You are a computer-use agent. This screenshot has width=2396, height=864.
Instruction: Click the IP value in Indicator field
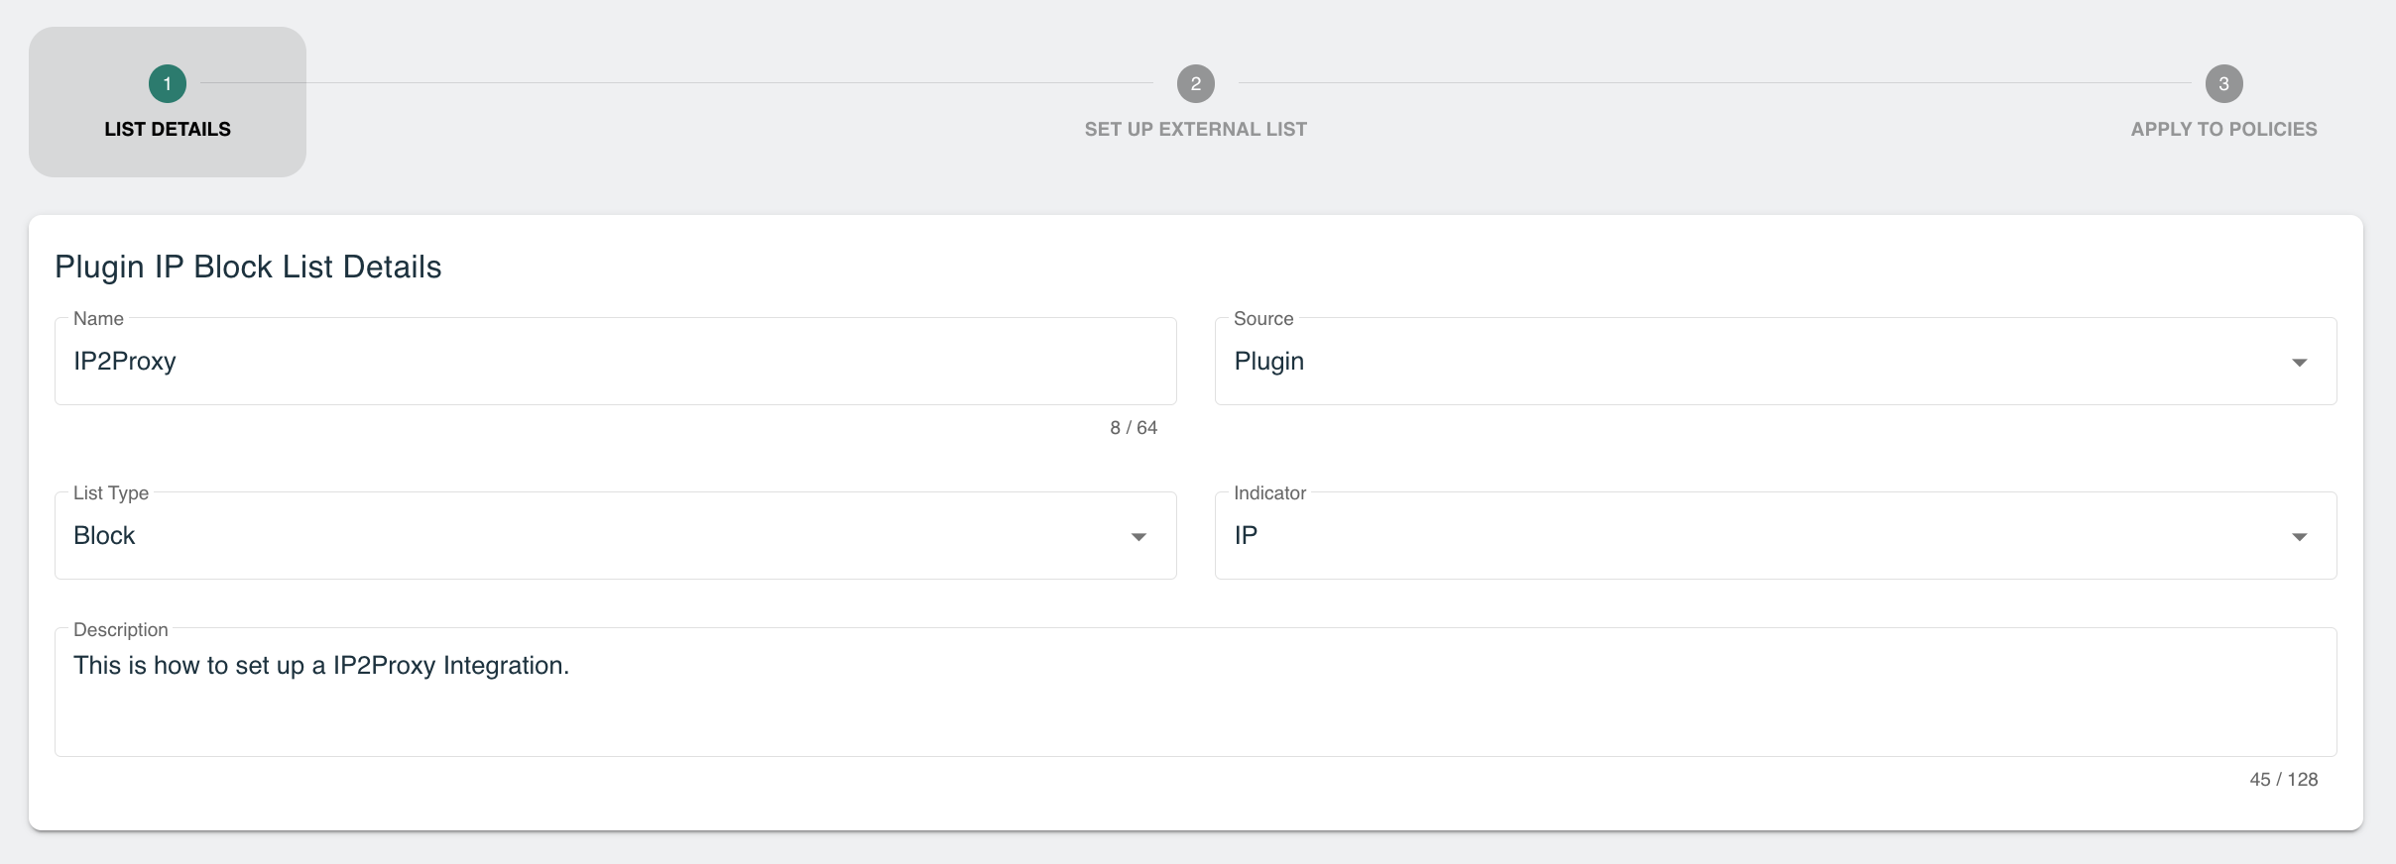tap(1247, 535)
